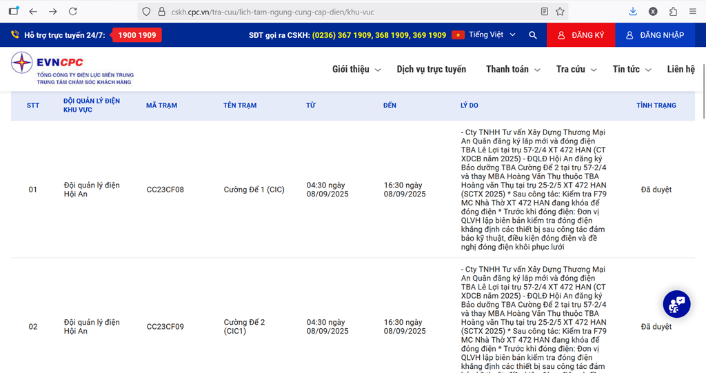Click the URL address bar
This screenshot has width=706, height=373.
click(x=345, y=12)
